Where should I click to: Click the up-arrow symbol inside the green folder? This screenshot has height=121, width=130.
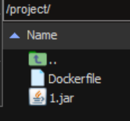click(38, 60)
